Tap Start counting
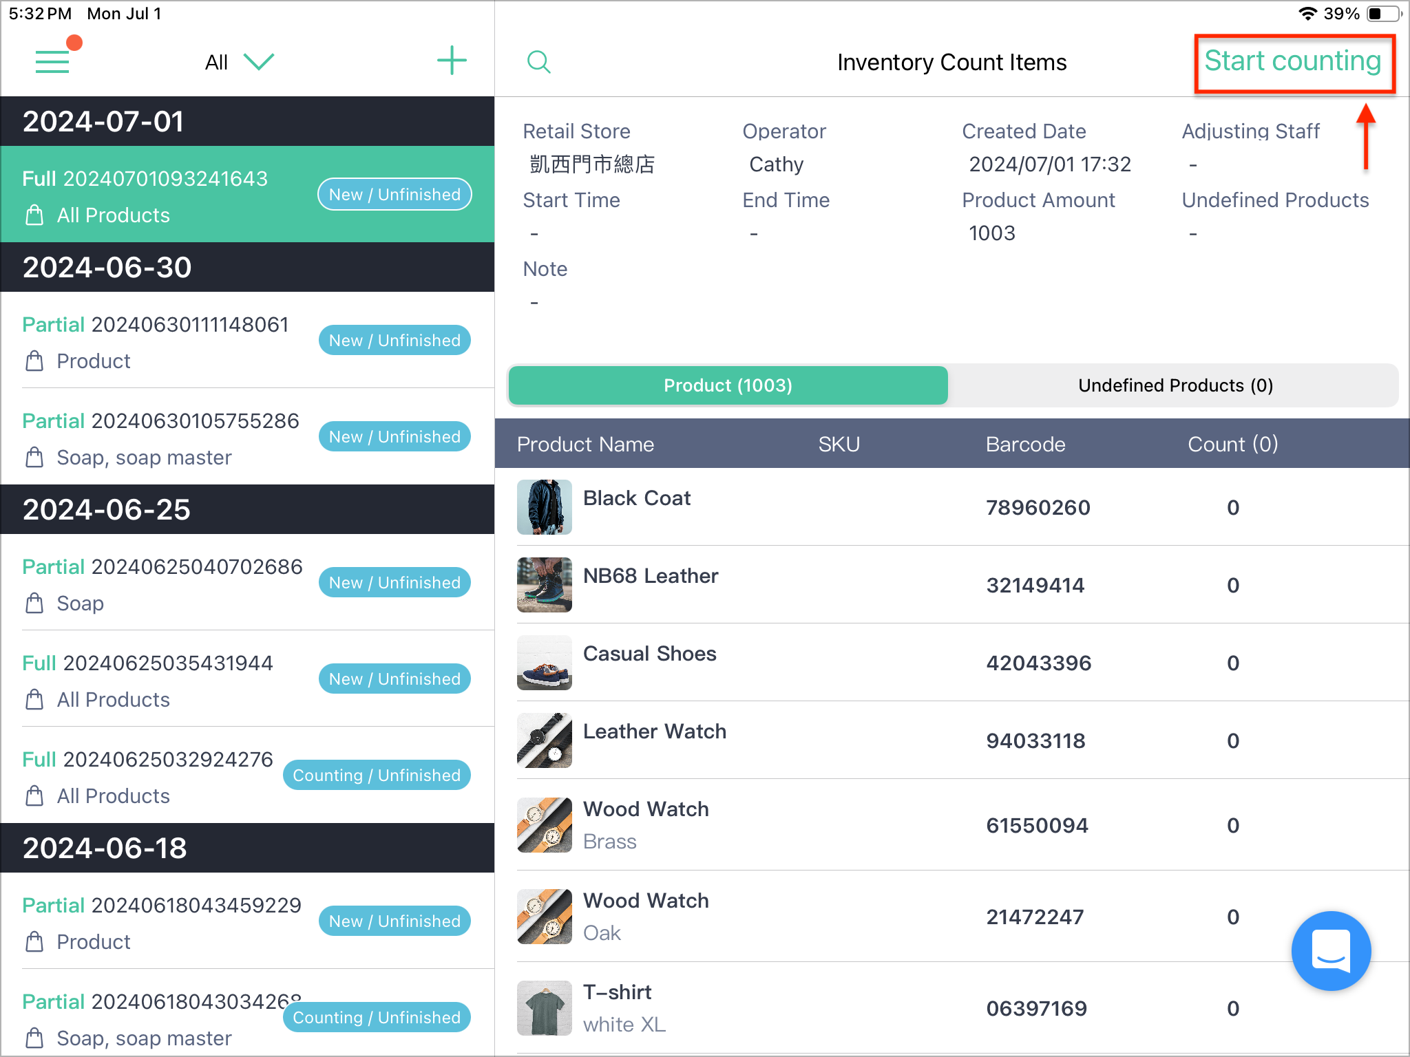Screen dimensions: 1410x1057 pos(1293,61)
